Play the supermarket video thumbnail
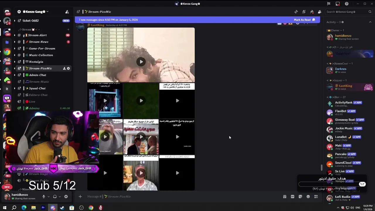 coord(141,137)
